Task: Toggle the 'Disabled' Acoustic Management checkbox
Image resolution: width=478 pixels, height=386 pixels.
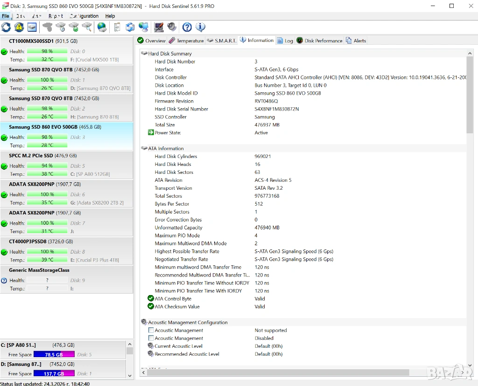Action: tap(151, 338)
